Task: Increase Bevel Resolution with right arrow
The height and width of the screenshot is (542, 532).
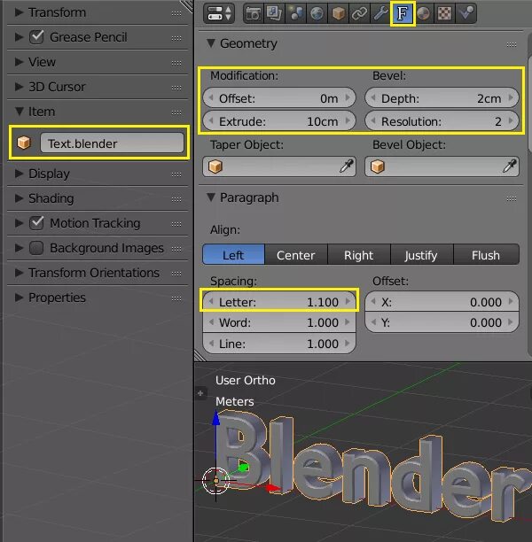Action: 511,121
